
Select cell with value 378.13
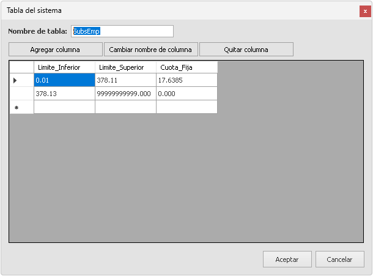pyautogui.click(x=64, y=94)
